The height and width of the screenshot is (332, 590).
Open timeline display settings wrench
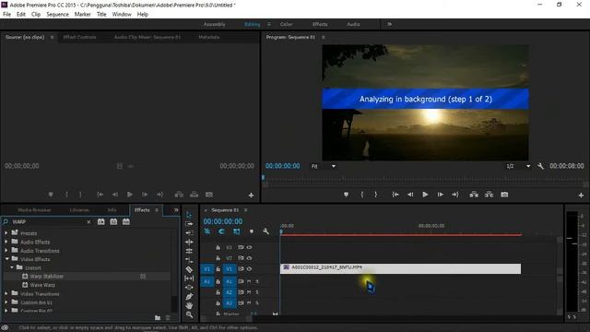265,231
